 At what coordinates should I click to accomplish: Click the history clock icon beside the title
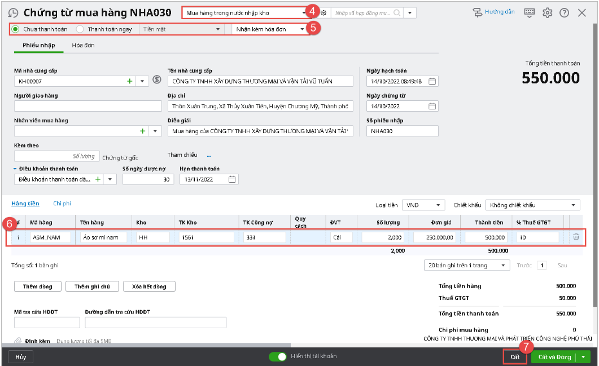[14, 13]
